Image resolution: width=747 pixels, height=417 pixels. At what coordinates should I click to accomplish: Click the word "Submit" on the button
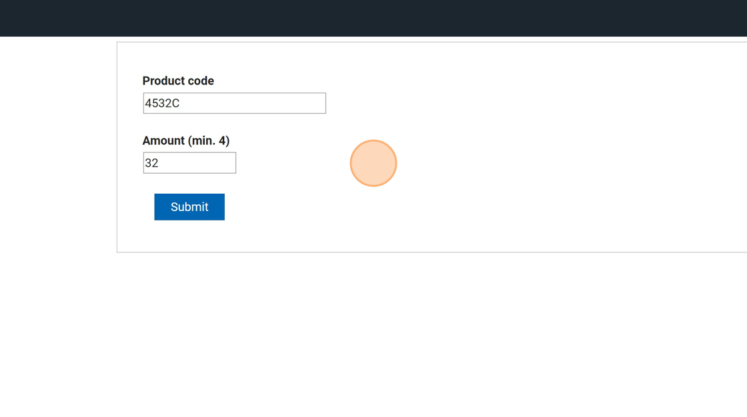point(189,207)
